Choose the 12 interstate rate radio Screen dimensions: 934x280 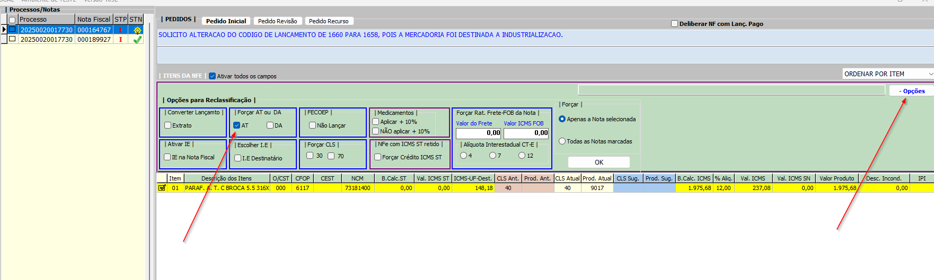pyautogui.click(x=522, y=156)
